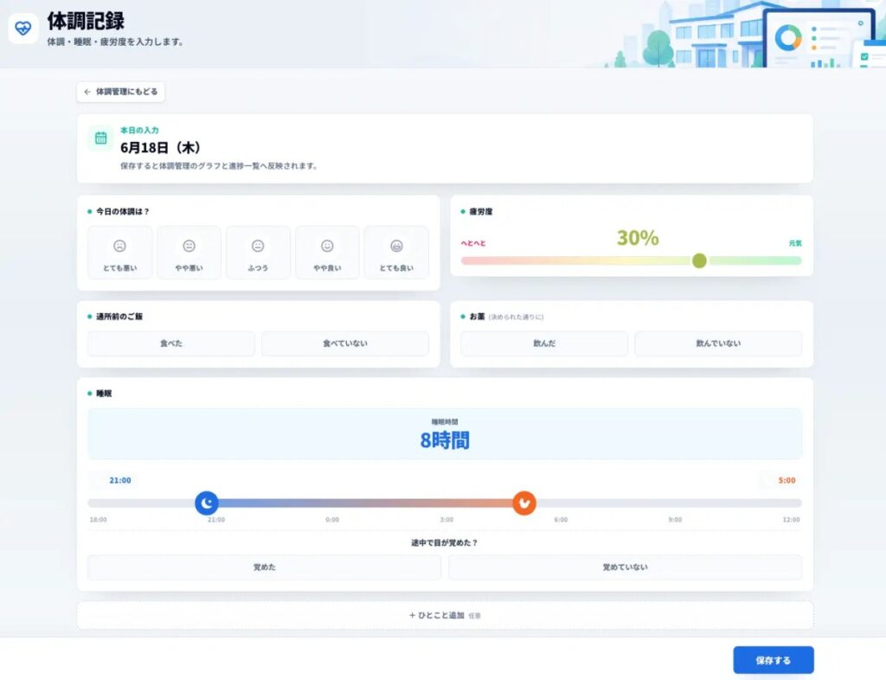
Task: Click the 0:00 tick on sleep timeline
Action: 332,520
